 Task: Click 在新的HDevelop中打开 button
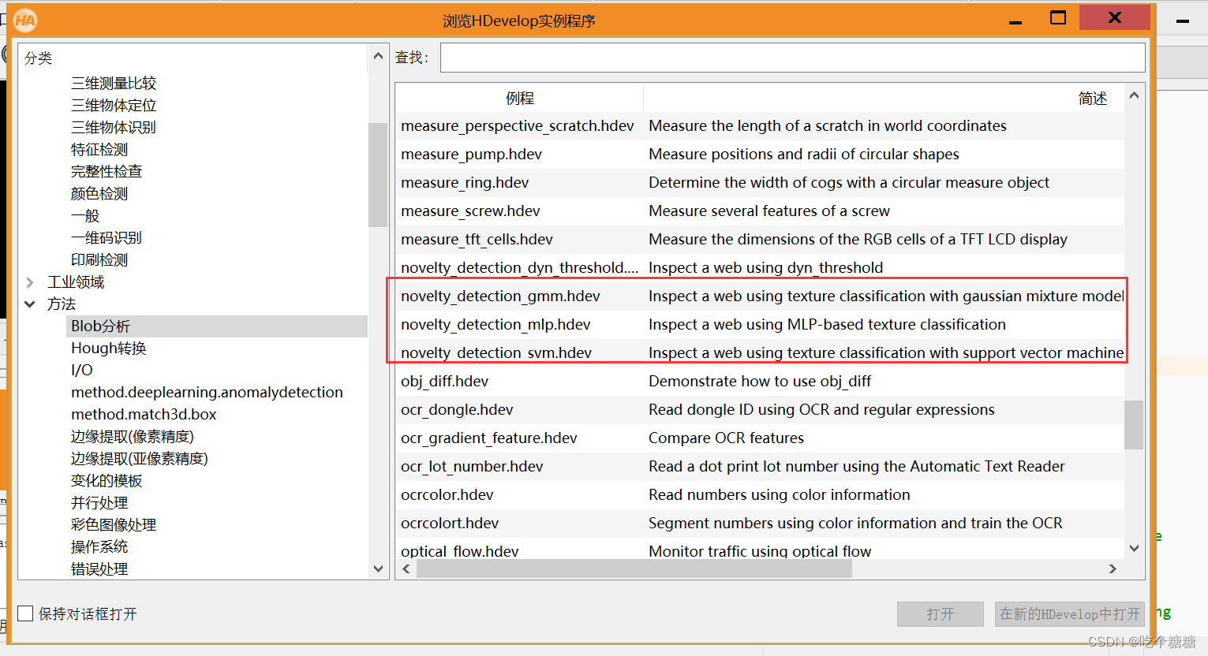[x=1070, y=614]
